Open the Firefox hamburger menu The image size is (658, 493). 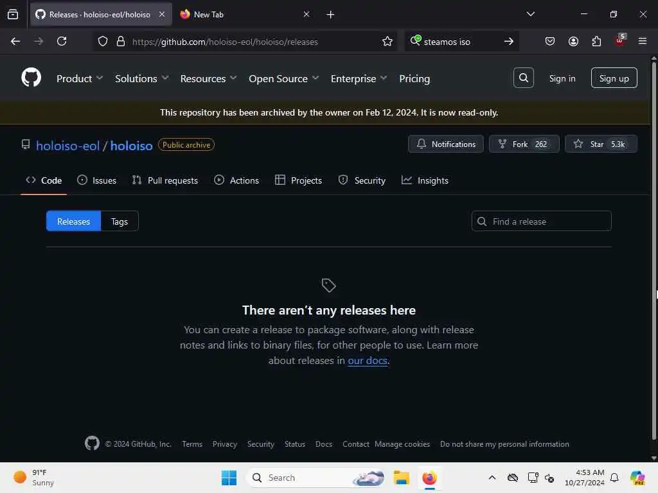[643, 41]
